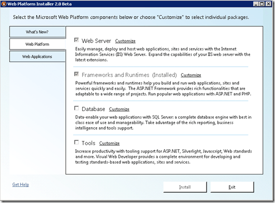Enable the Tools checkbox
Screen dimensions: 275x203
tap(76, 142)
